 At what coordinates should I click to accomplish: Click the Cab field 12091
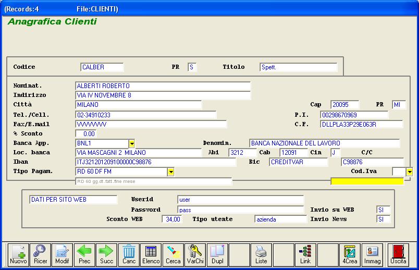click(x=294, y=153)
